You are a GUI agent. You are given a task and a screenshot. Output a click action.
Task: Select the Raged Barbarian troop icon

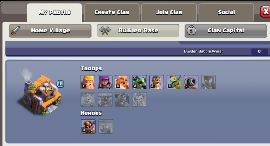point(88,82)
